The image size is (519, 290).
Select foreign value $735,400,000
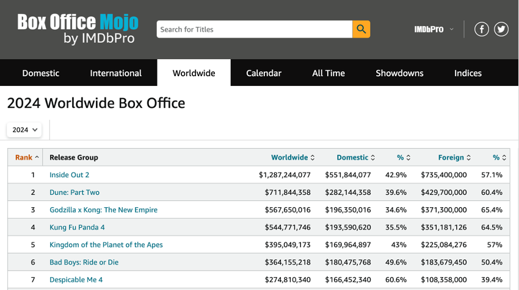[444, 175]
